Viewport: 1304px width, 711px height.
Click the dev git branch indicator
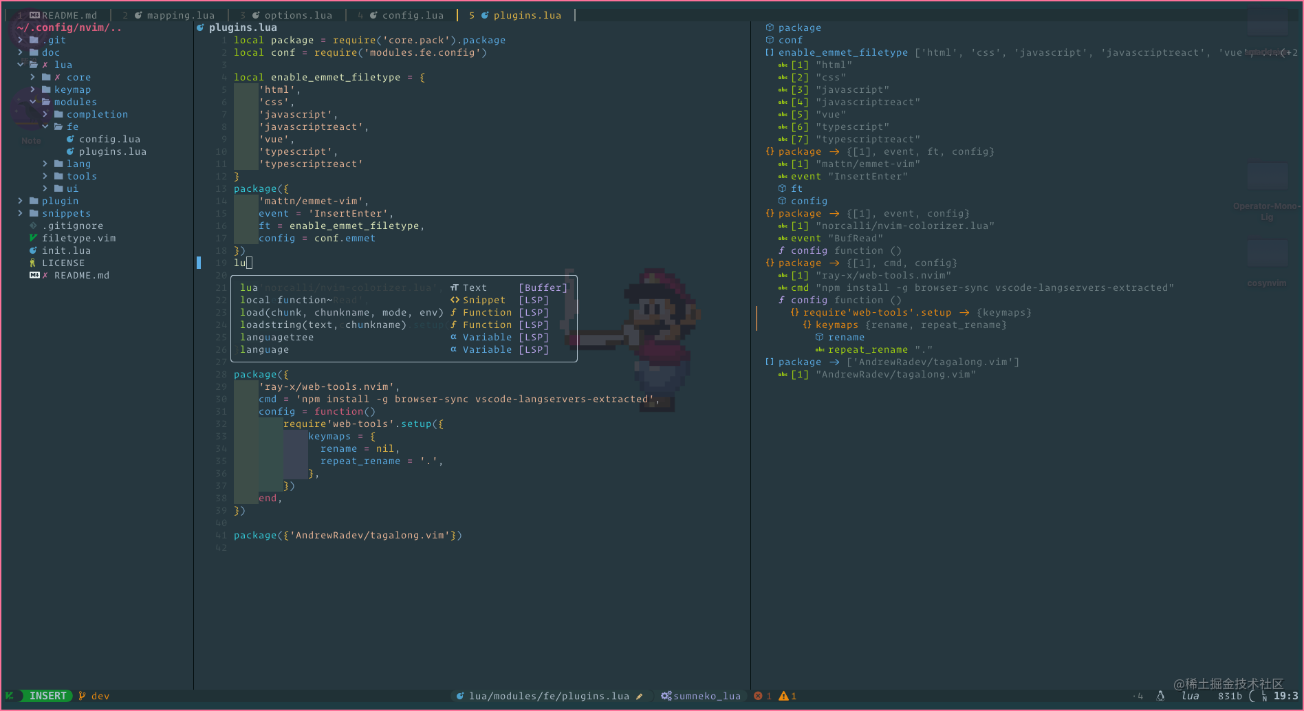click(94, 696)
